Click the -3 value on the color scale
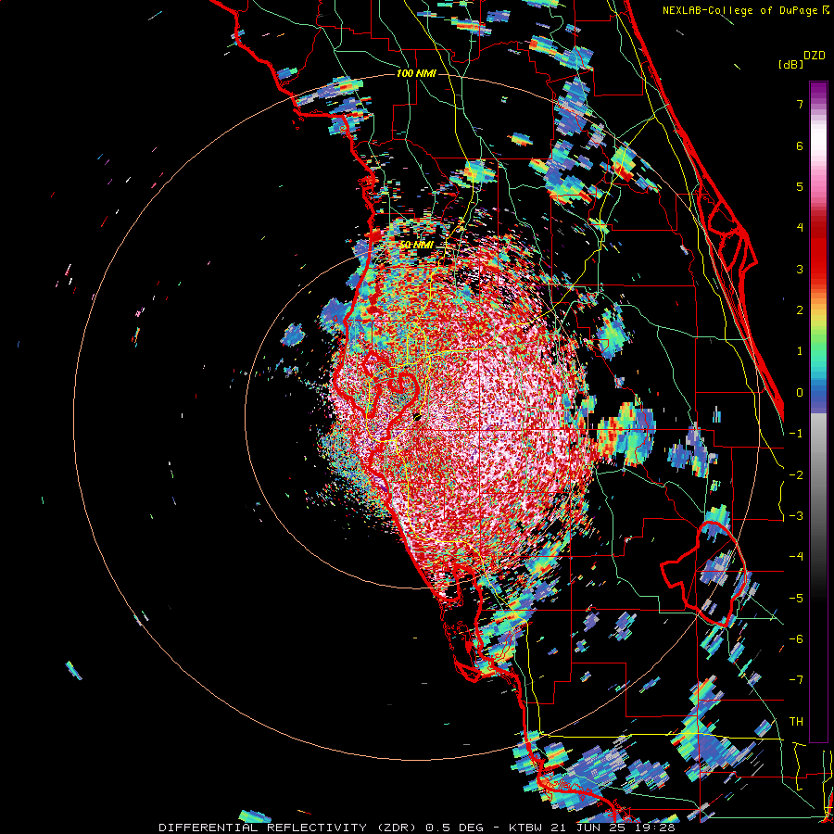The width and height of the screenshot is (834, 834). click(x=796, y=516)
